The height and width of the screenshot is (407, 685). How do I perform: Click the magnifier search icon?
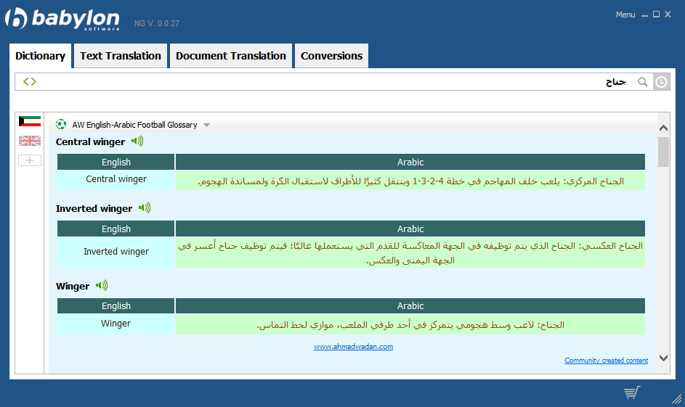[x=642, y=82]
